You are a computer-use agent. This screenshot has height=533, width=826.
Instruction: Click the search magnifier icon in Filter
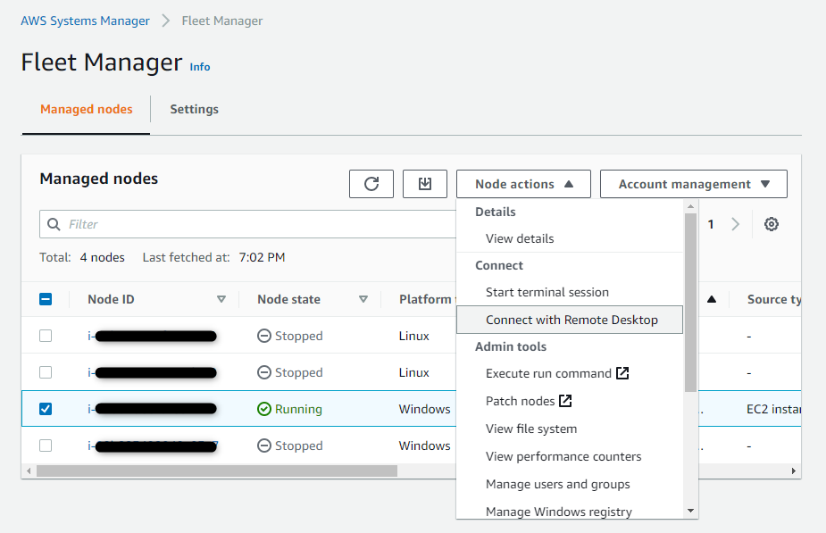click(x=54, y=224)
